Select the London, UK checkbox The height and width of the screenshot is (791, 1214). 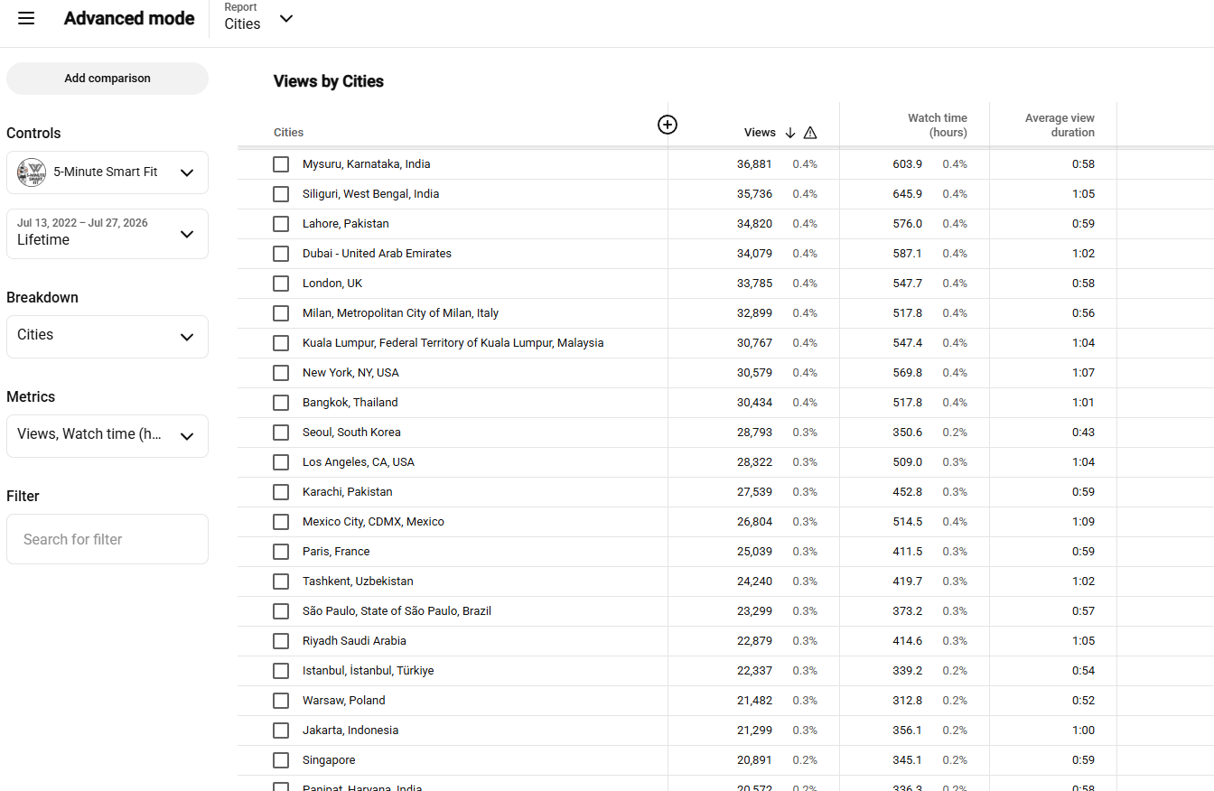[x=281, y=284]
